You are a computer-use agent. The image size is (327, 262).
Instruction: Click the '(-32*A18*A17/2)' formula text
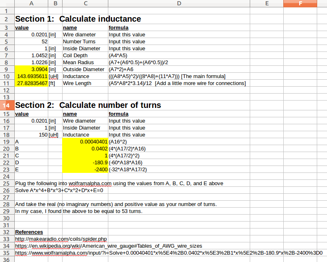click(x=128, y=169)
